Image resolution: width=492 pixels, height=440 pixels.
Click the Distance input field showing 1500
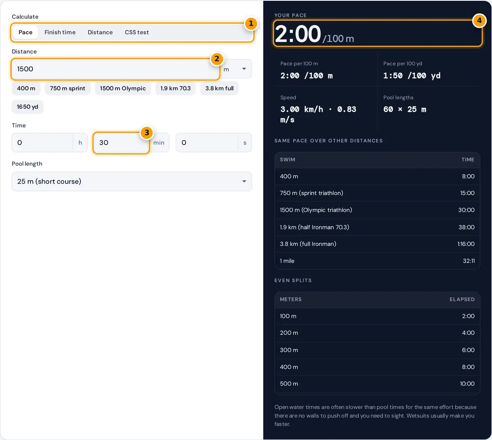115,69
